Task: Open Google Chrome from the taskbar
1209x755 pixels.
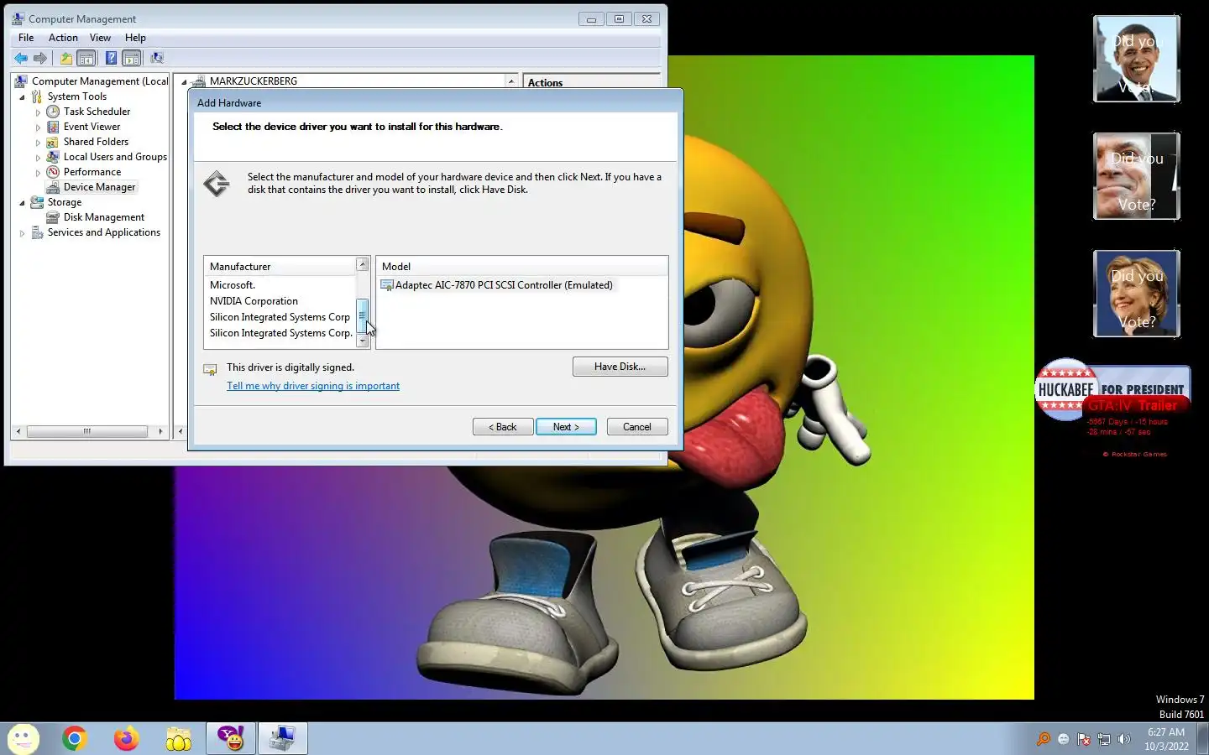Action: click(x=75, y=738)
